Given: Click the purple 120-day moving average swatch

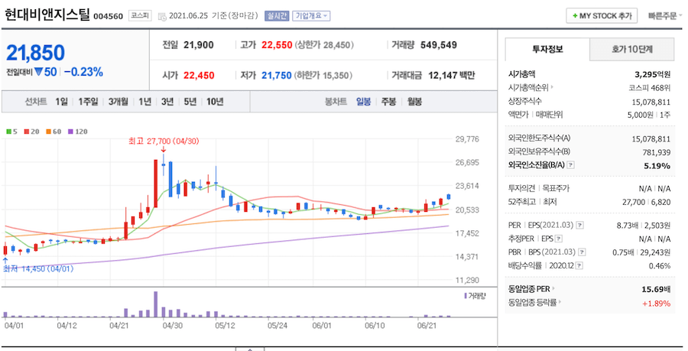Looking at the screenshot, I should pyautogui.click(x=70, y=132).
